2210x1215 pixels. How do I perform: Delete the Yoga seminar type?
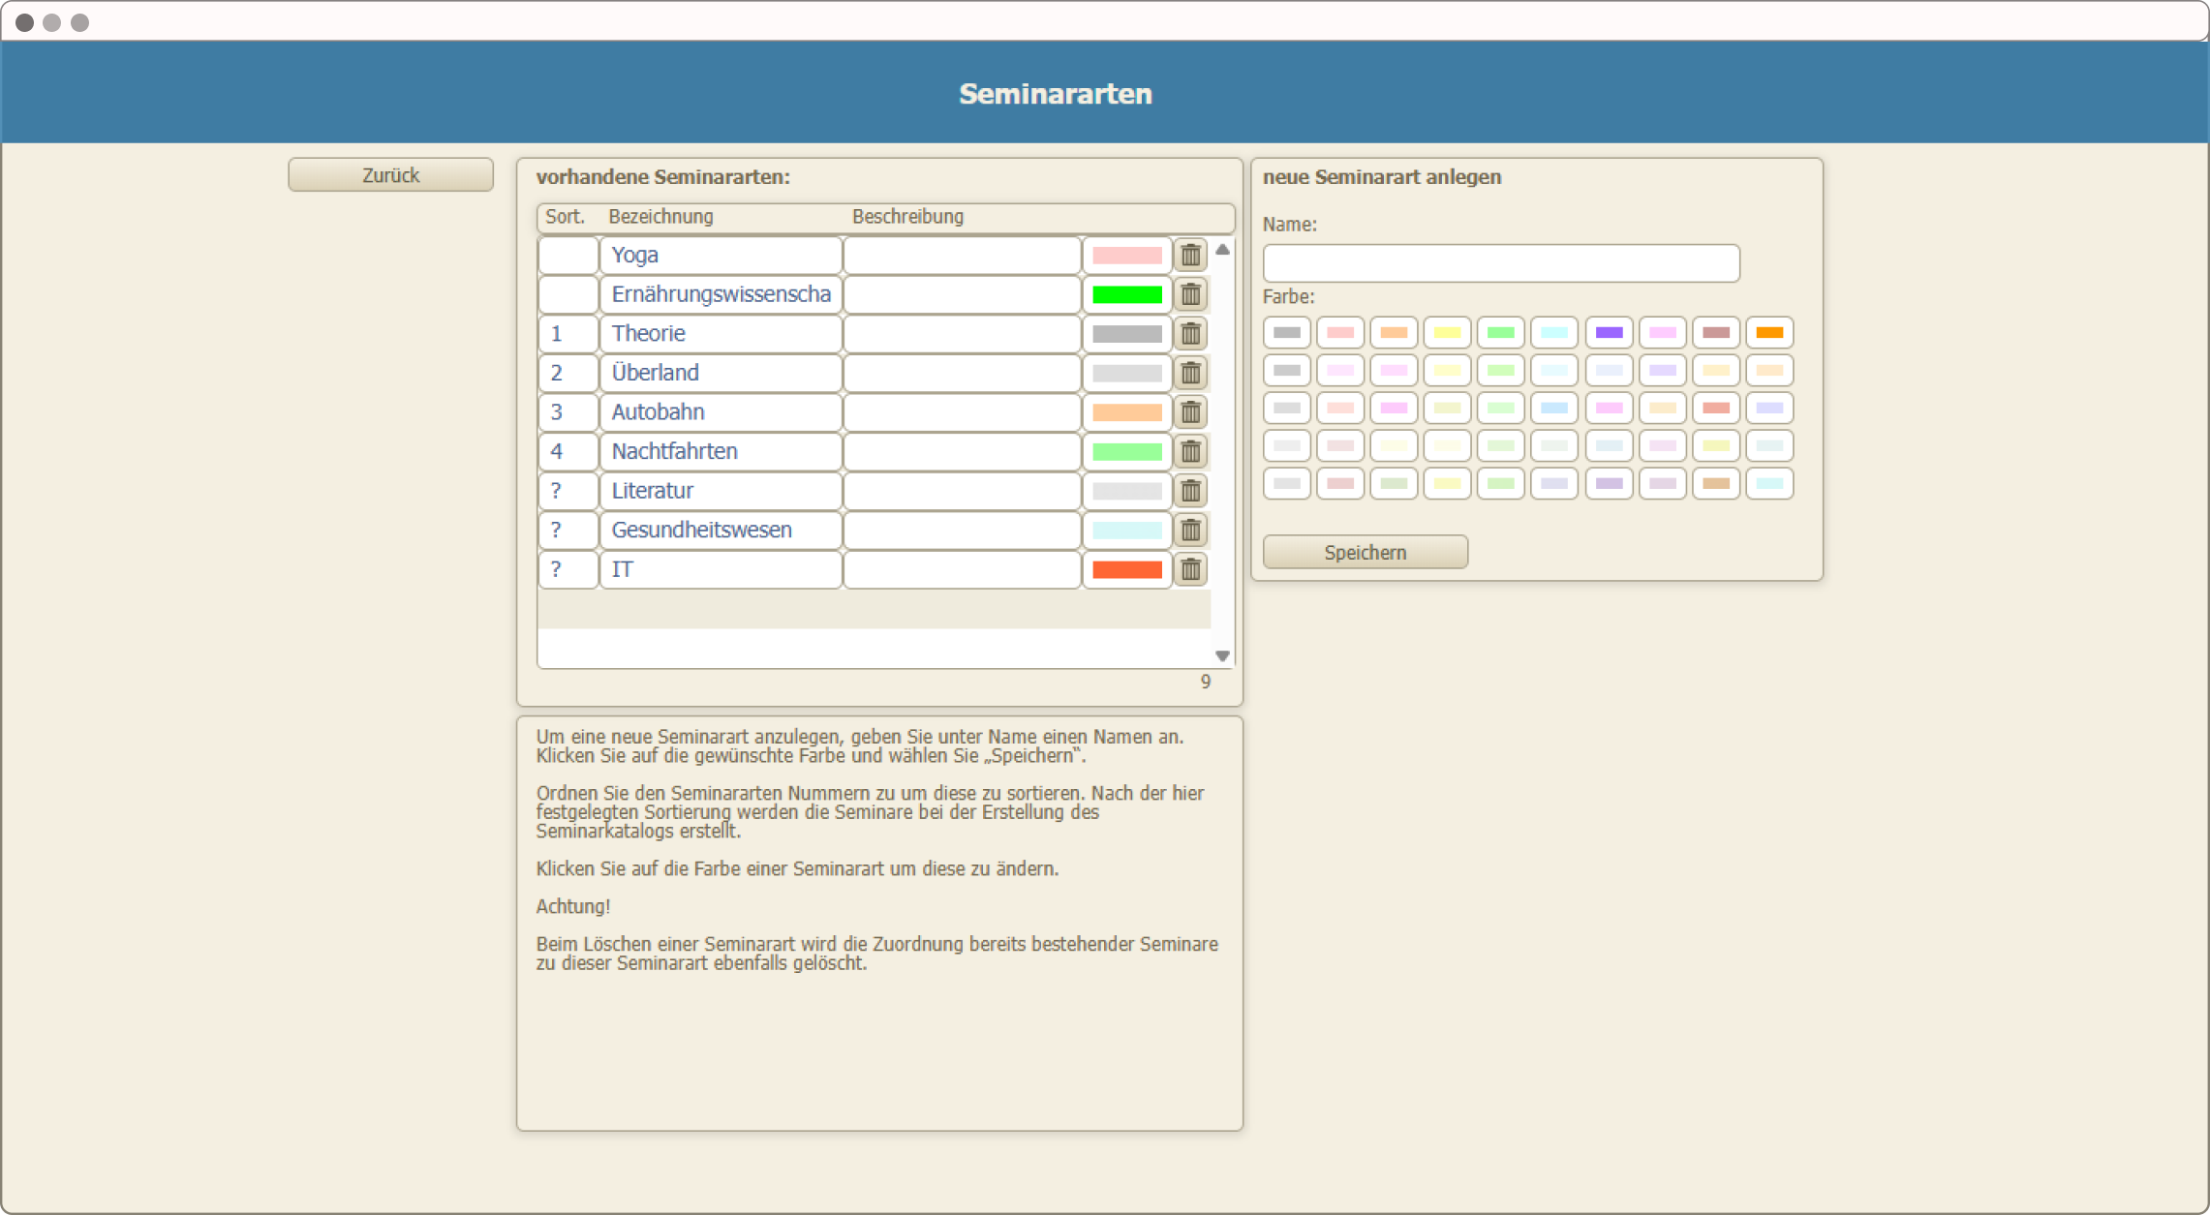1190,256
